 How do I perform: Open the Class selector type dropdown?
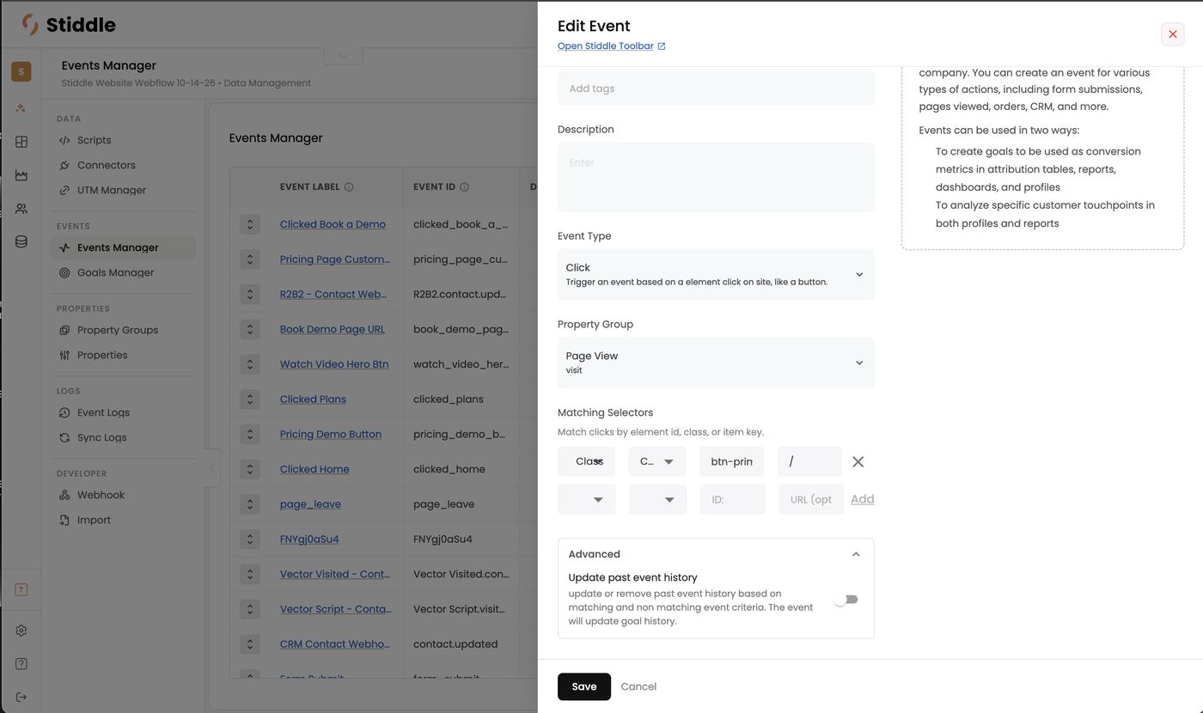[x=587, y=461]
